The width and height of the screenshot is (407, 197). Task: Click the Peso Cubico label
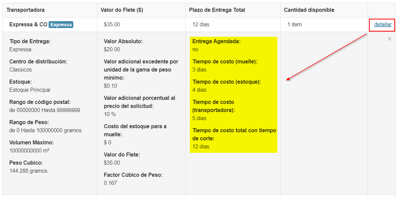tap(26, 163)
